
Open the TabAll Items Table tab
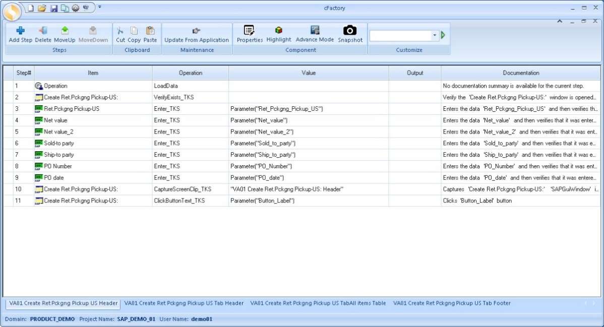coord(318,303)
